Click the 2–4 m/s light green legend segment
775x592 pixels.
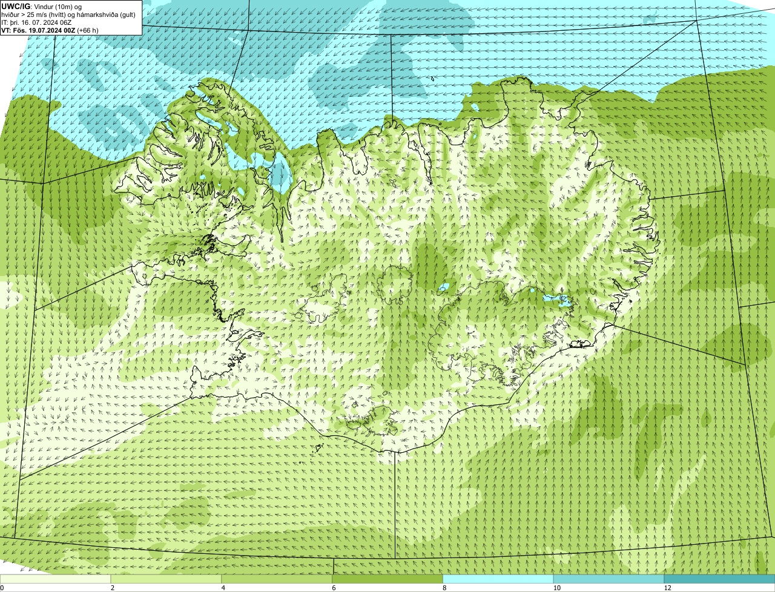tap(167, 579)
